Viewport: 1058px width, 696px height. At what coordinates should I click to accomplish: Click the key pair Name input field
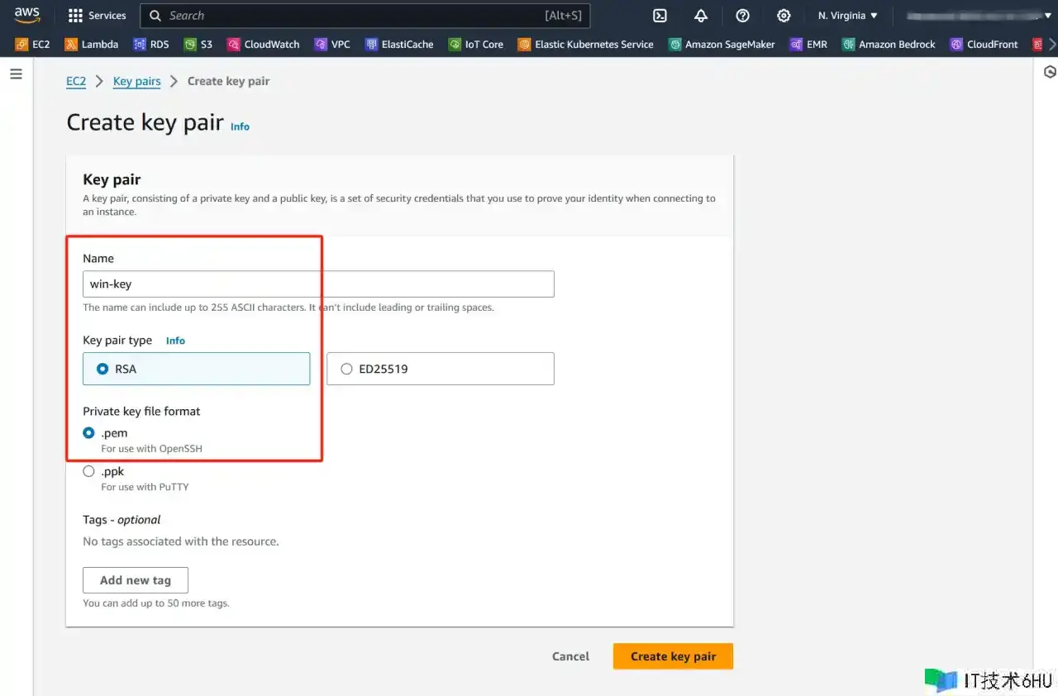318,284
